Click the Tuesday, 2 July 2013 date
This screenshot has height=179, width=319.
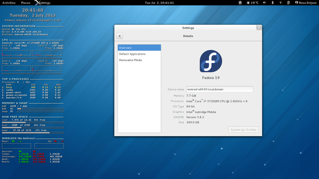32,15
